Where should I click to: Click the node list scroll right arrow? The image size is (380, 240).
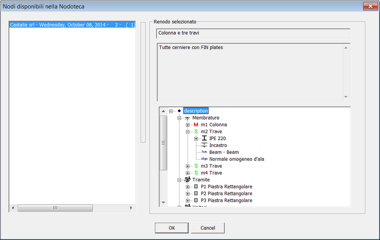[131, 208]
